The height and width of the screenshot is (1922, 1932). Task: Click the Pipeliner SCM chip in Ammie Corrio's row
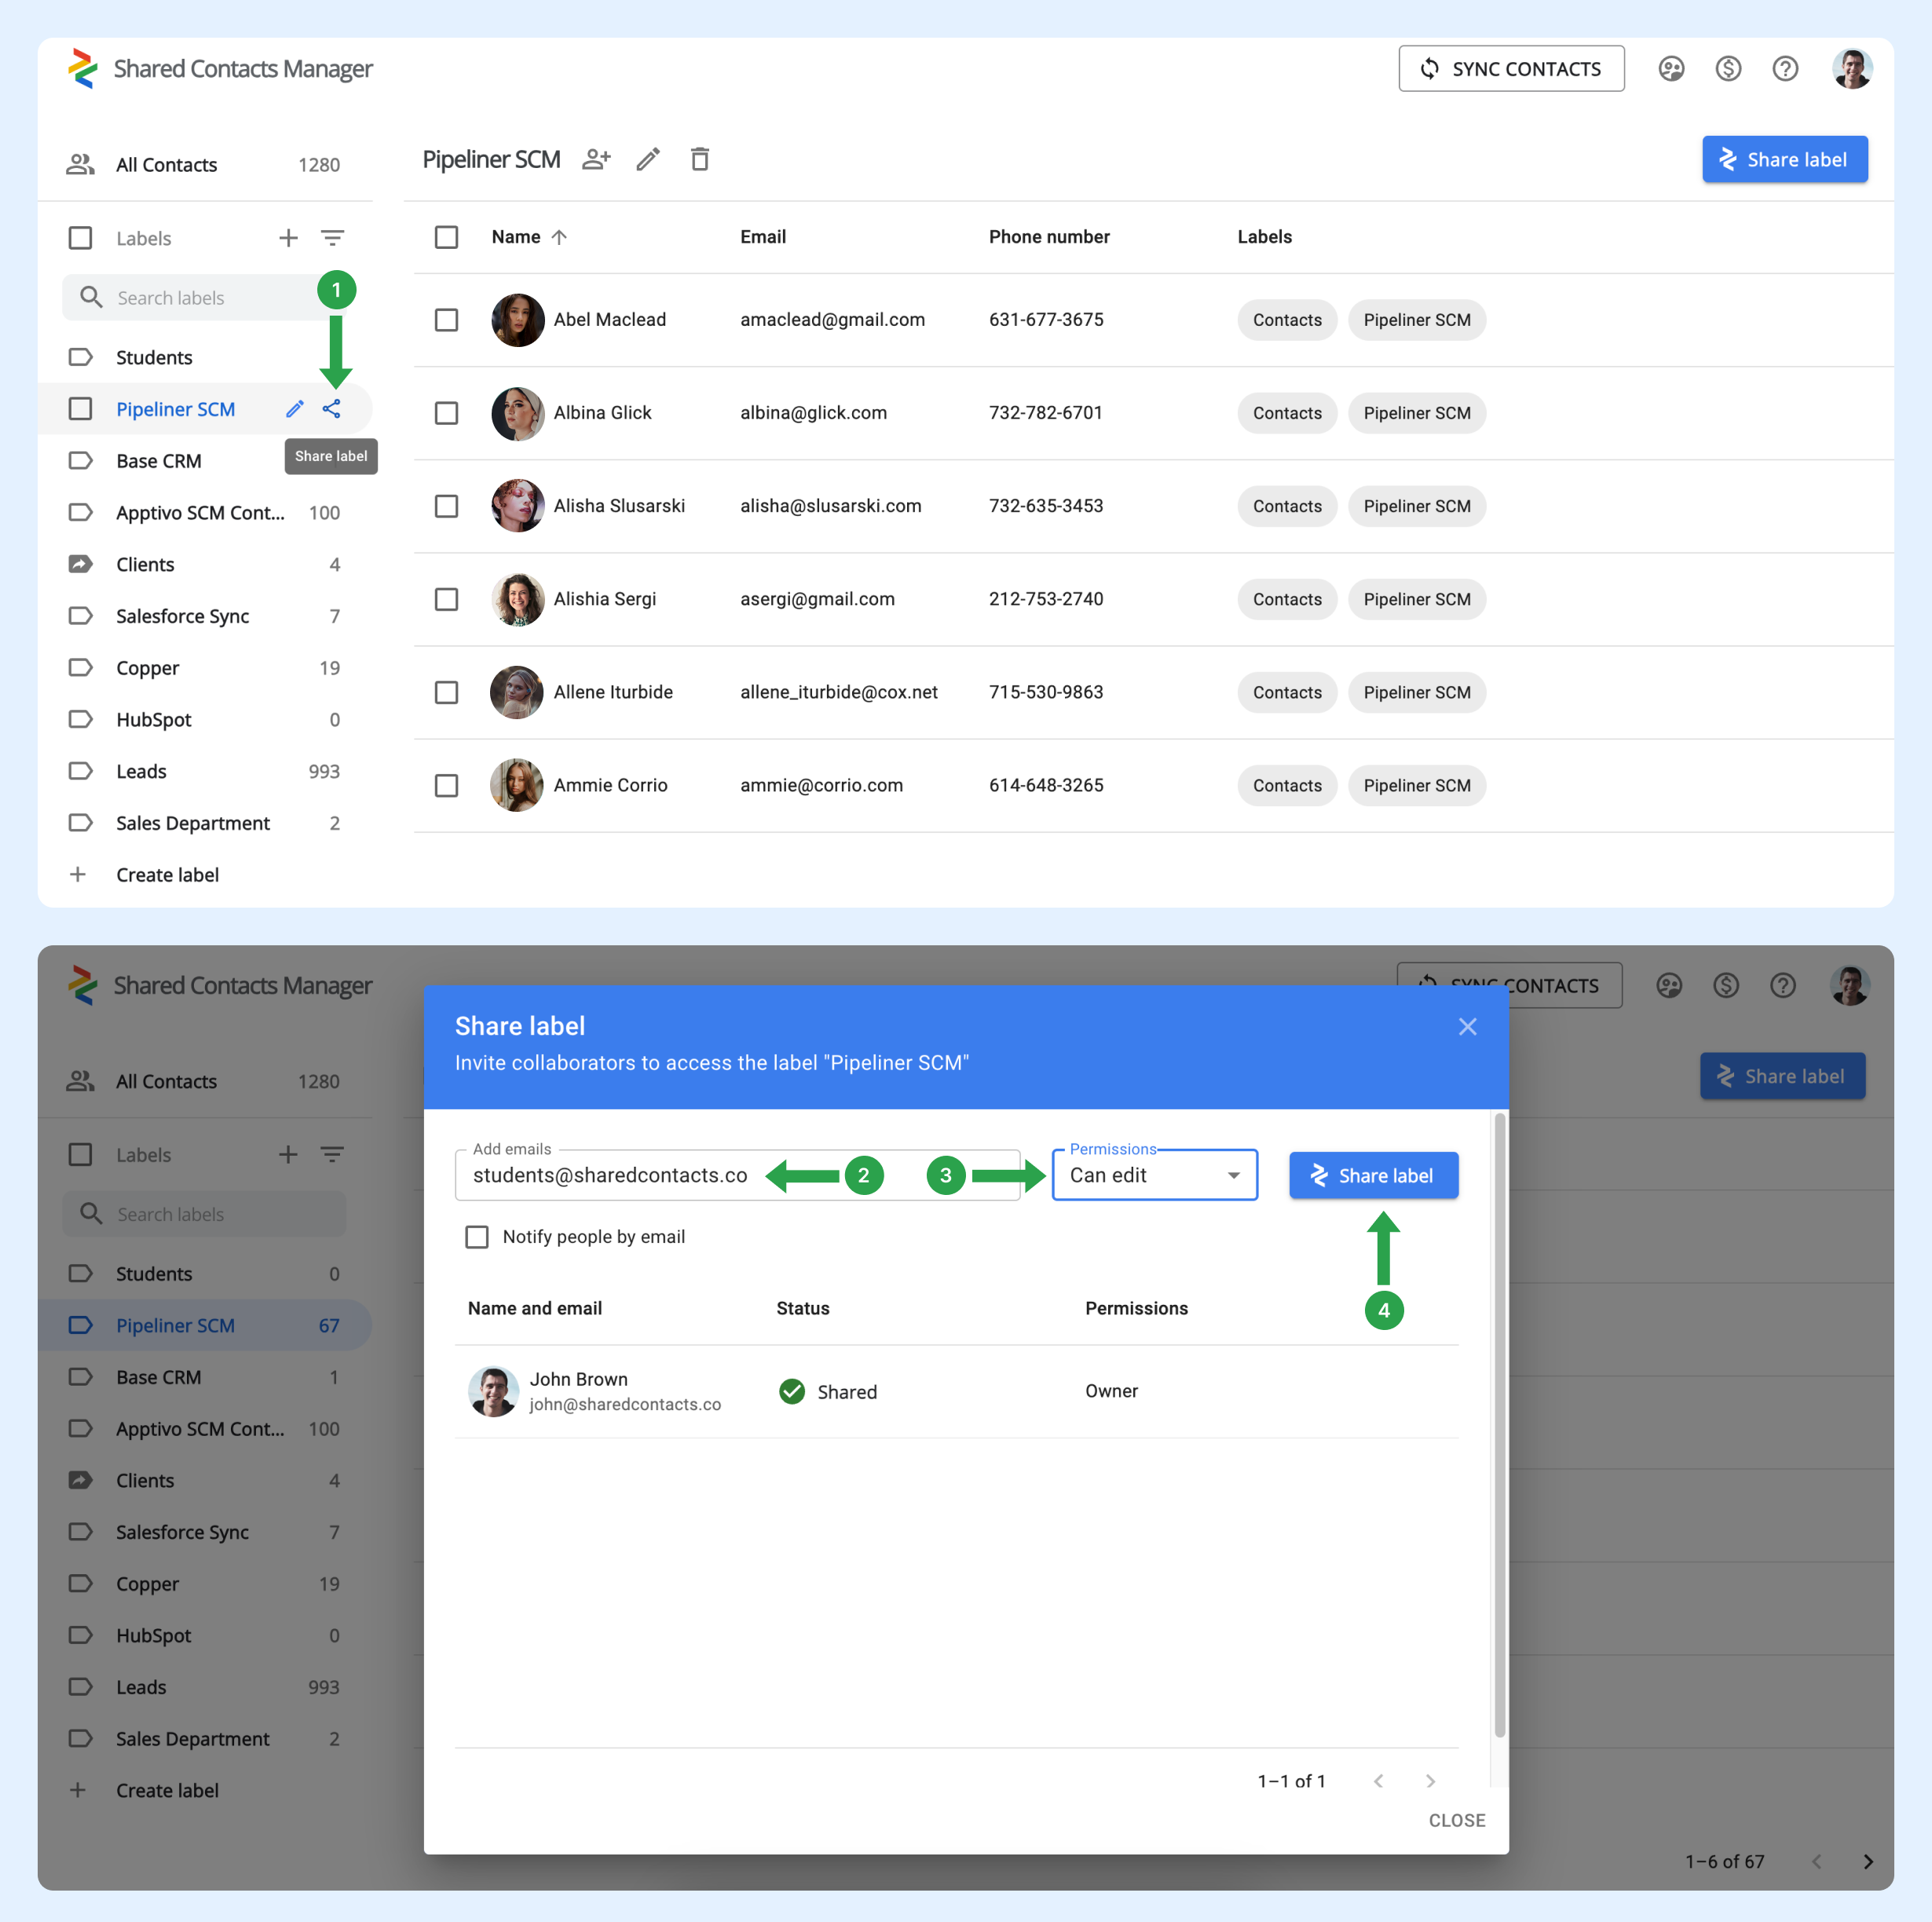(x=1416, y=786)
